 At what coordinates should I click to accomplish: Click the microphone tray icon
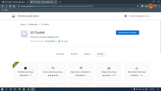coord(134,89)
